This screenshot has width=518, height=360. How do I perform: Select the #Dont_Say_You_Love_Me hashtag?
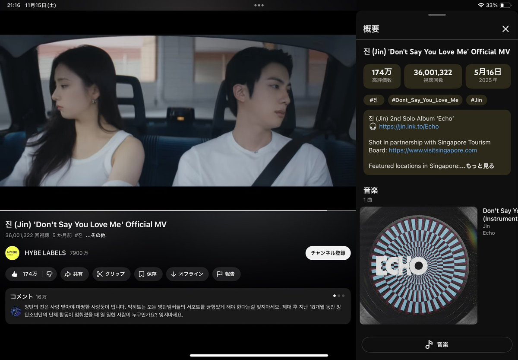point(425,100)
